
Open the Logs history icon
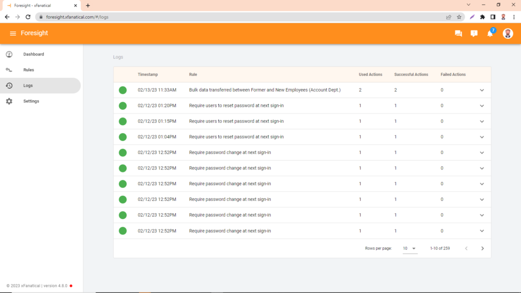(x=10, y=85)
